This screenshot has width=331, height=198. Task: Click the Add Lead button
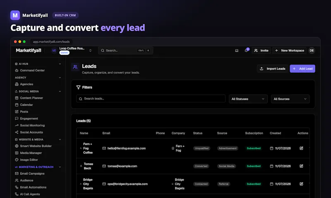tap(302, 69)
